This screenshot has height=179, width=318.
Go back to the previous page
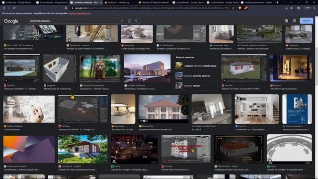pyautogui.click(x=3, y=8)
